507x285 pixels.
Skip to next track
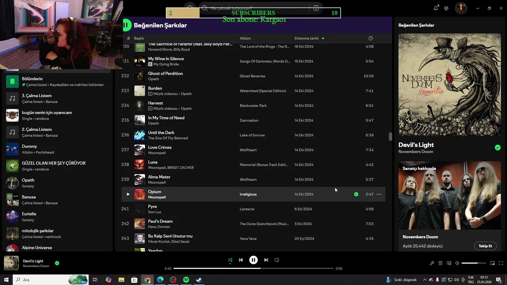(x=266, y=260)
